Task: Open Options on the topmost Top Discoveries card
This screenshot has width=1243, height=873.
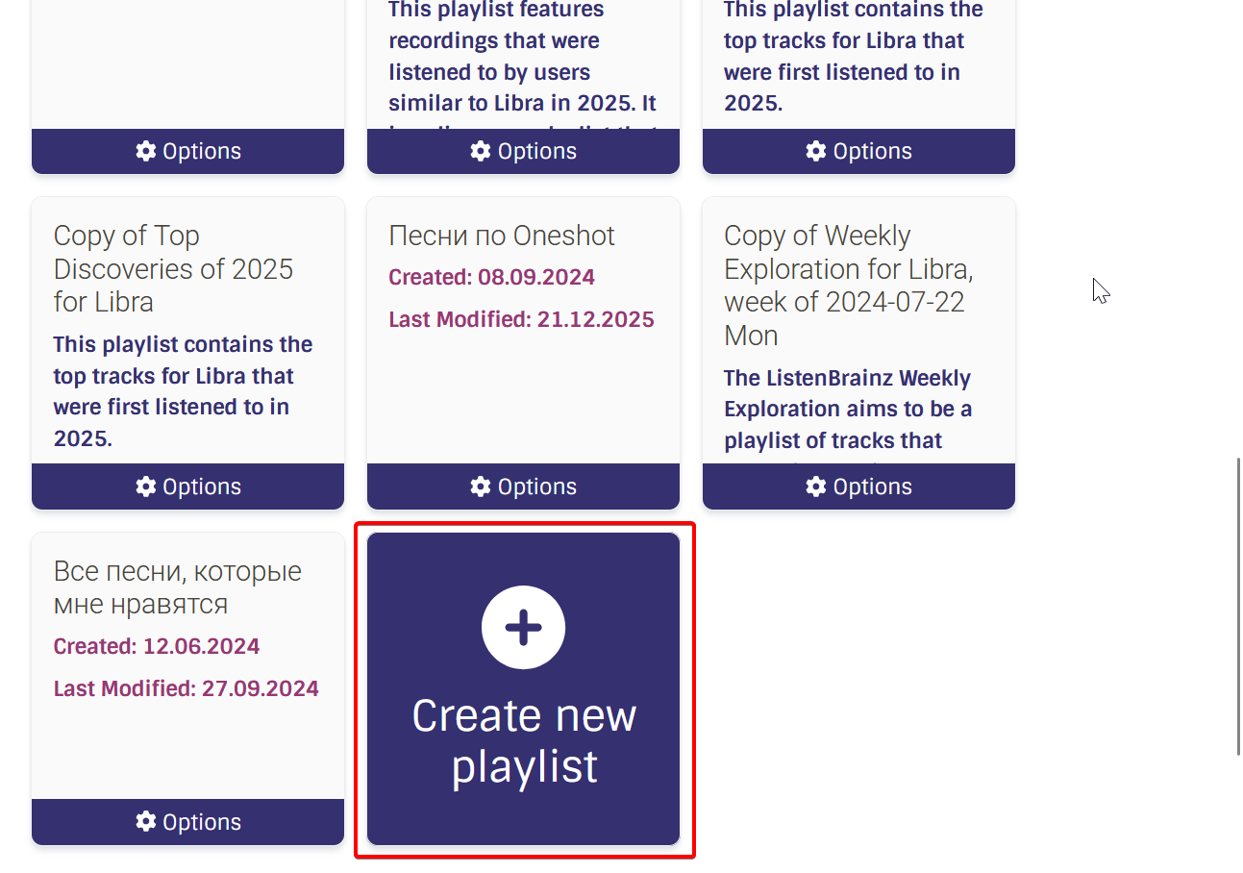Action: coord(858,151)
